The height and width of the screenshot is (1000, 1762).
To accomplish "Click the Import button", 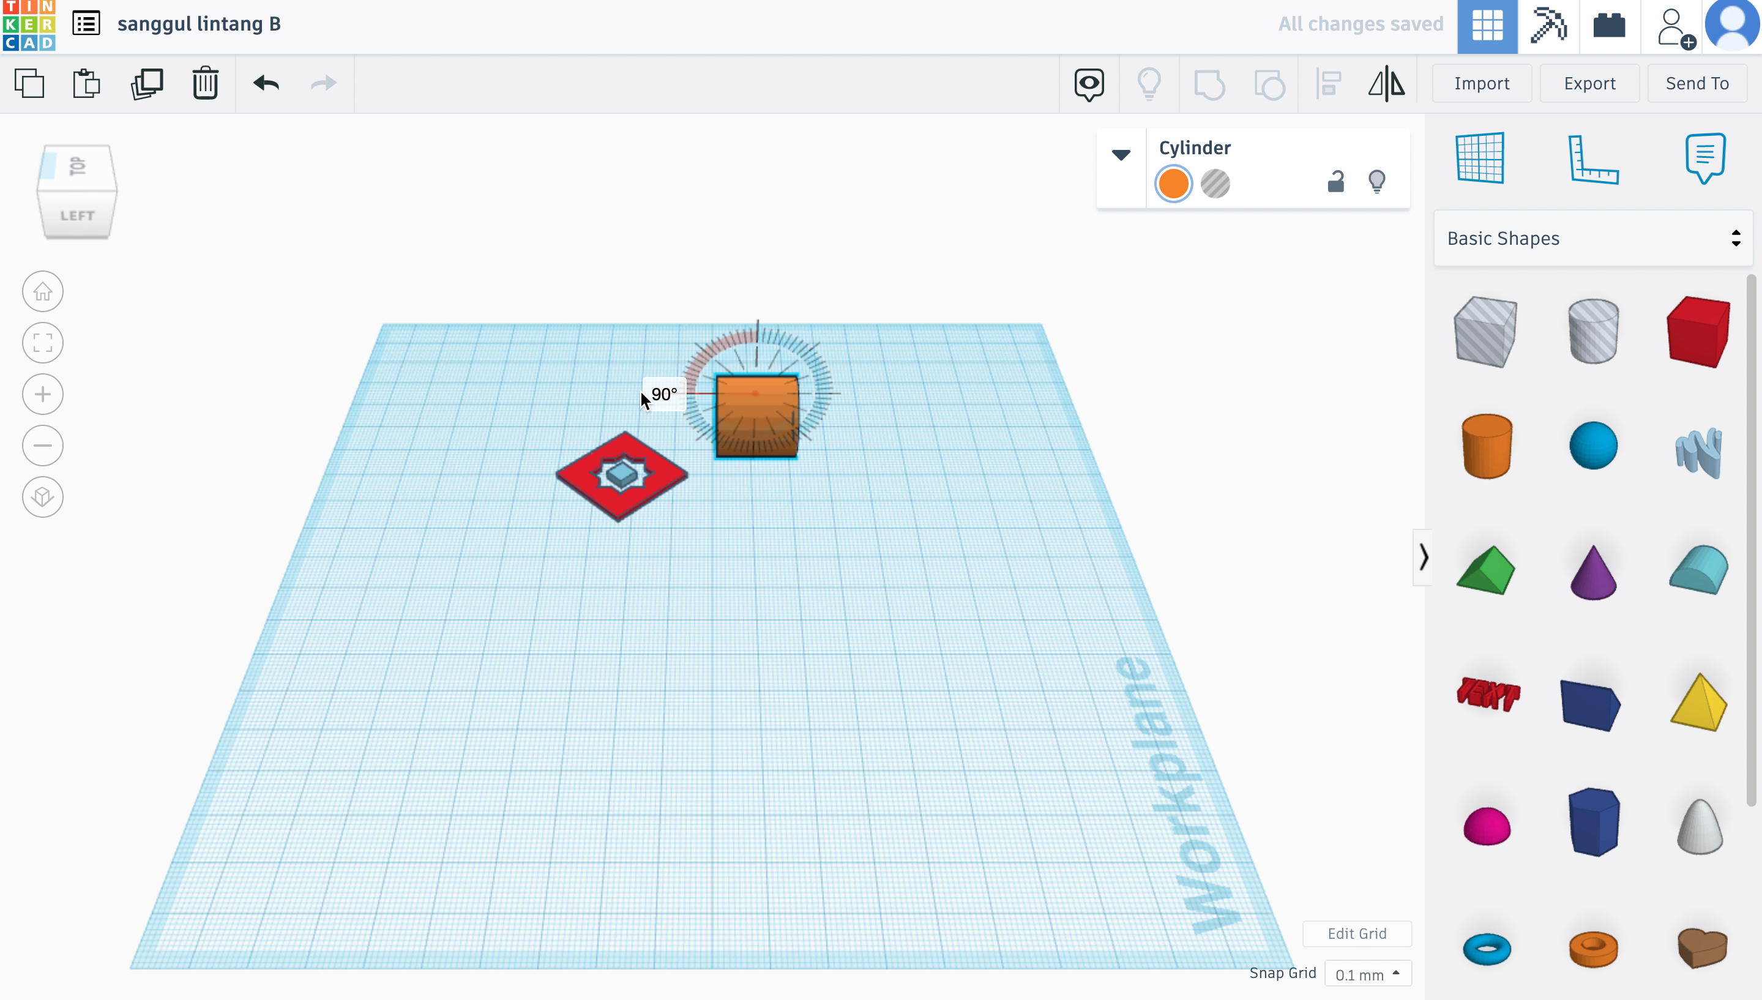I will [1482, 83].
